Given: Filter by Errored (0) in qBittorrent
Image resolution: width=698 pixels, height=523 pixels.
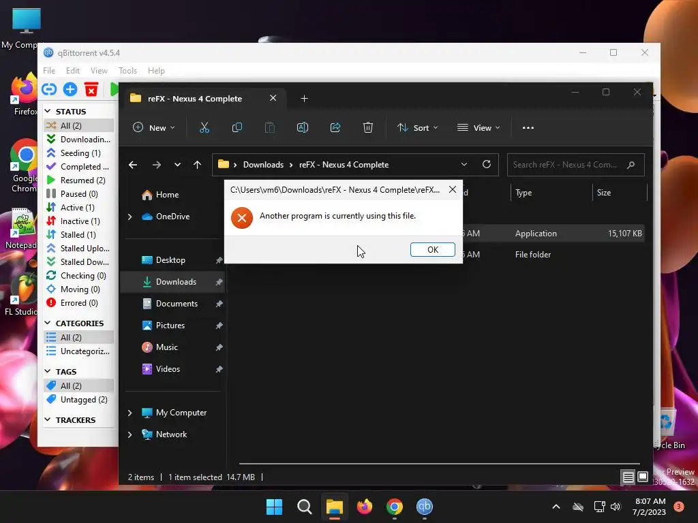Looking at the screenshot, I should click(x=79, y=303).
